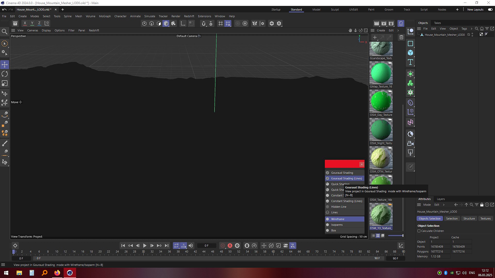Select the GMap_Texture_16 material thumbnail
The height and width of the screenshot is (278, 495).
click(x=381, y=73)
